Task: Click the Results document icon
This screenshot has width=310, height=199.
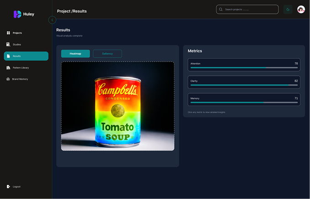Action: [8, 56]
